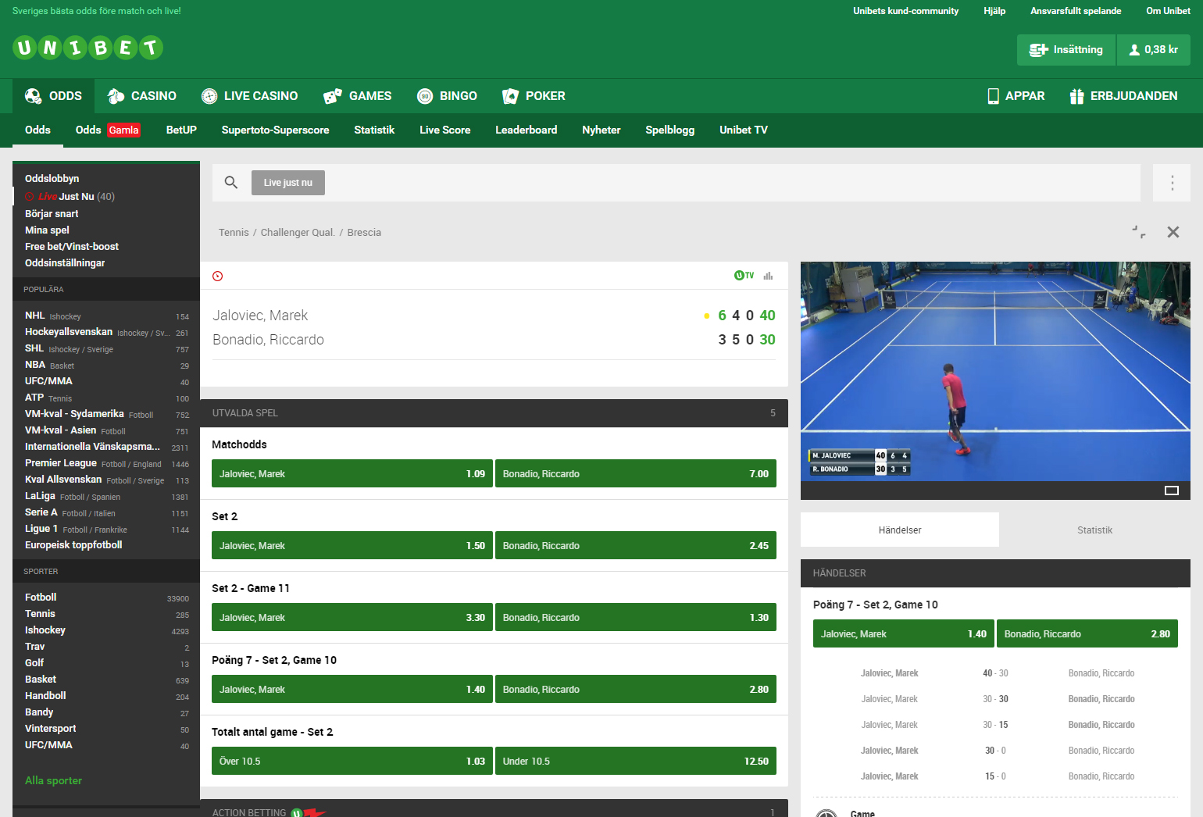
Task: Collapse the match view with corner arrows icon
Action: click(x=1139, y=232)
